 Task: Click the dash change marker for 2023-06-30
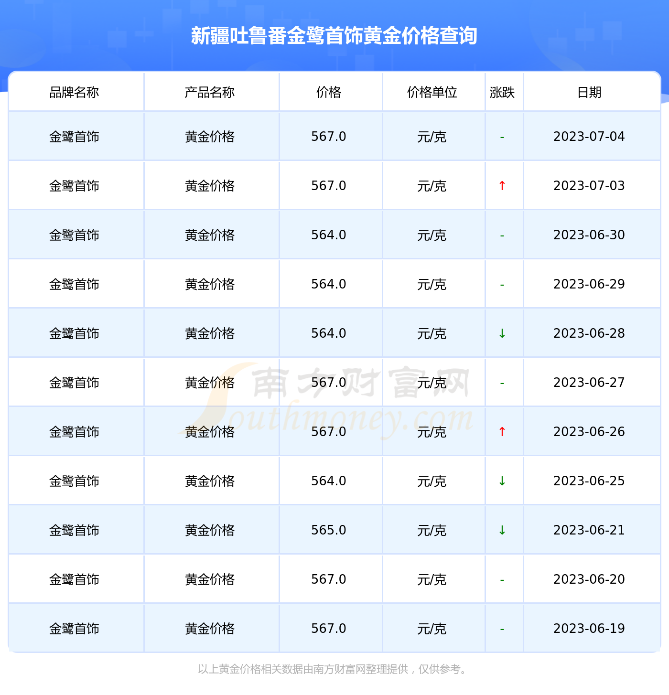pos(502,236)
